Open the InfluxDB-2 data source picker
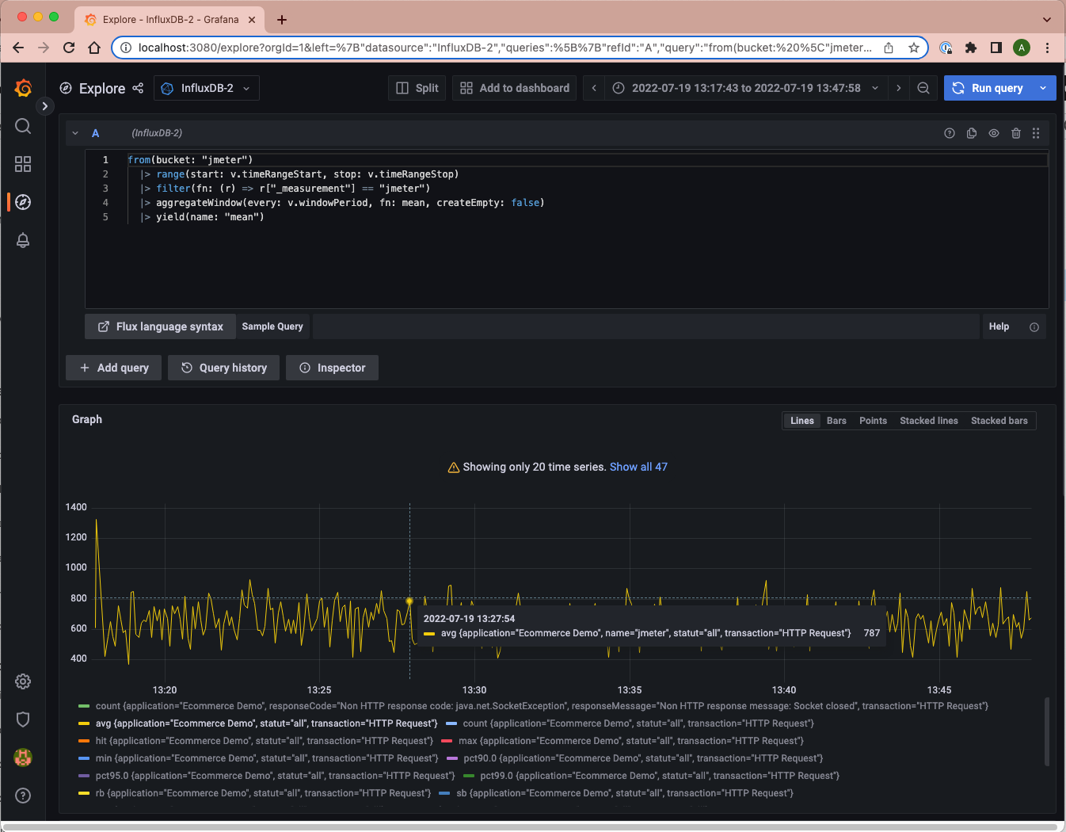Screen dimensions: 1066x832 (207, 88)
